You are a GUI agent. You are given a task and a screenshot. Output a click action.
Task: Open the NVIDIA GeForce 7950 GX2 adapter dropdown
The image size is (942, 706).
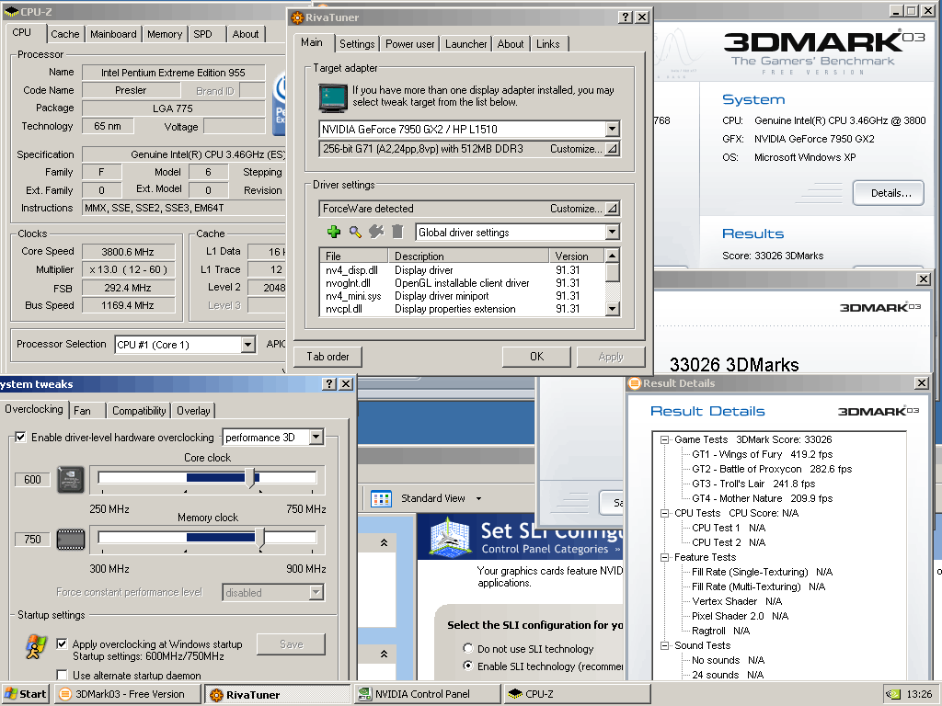pyautogui.click(x=612, y=129)
